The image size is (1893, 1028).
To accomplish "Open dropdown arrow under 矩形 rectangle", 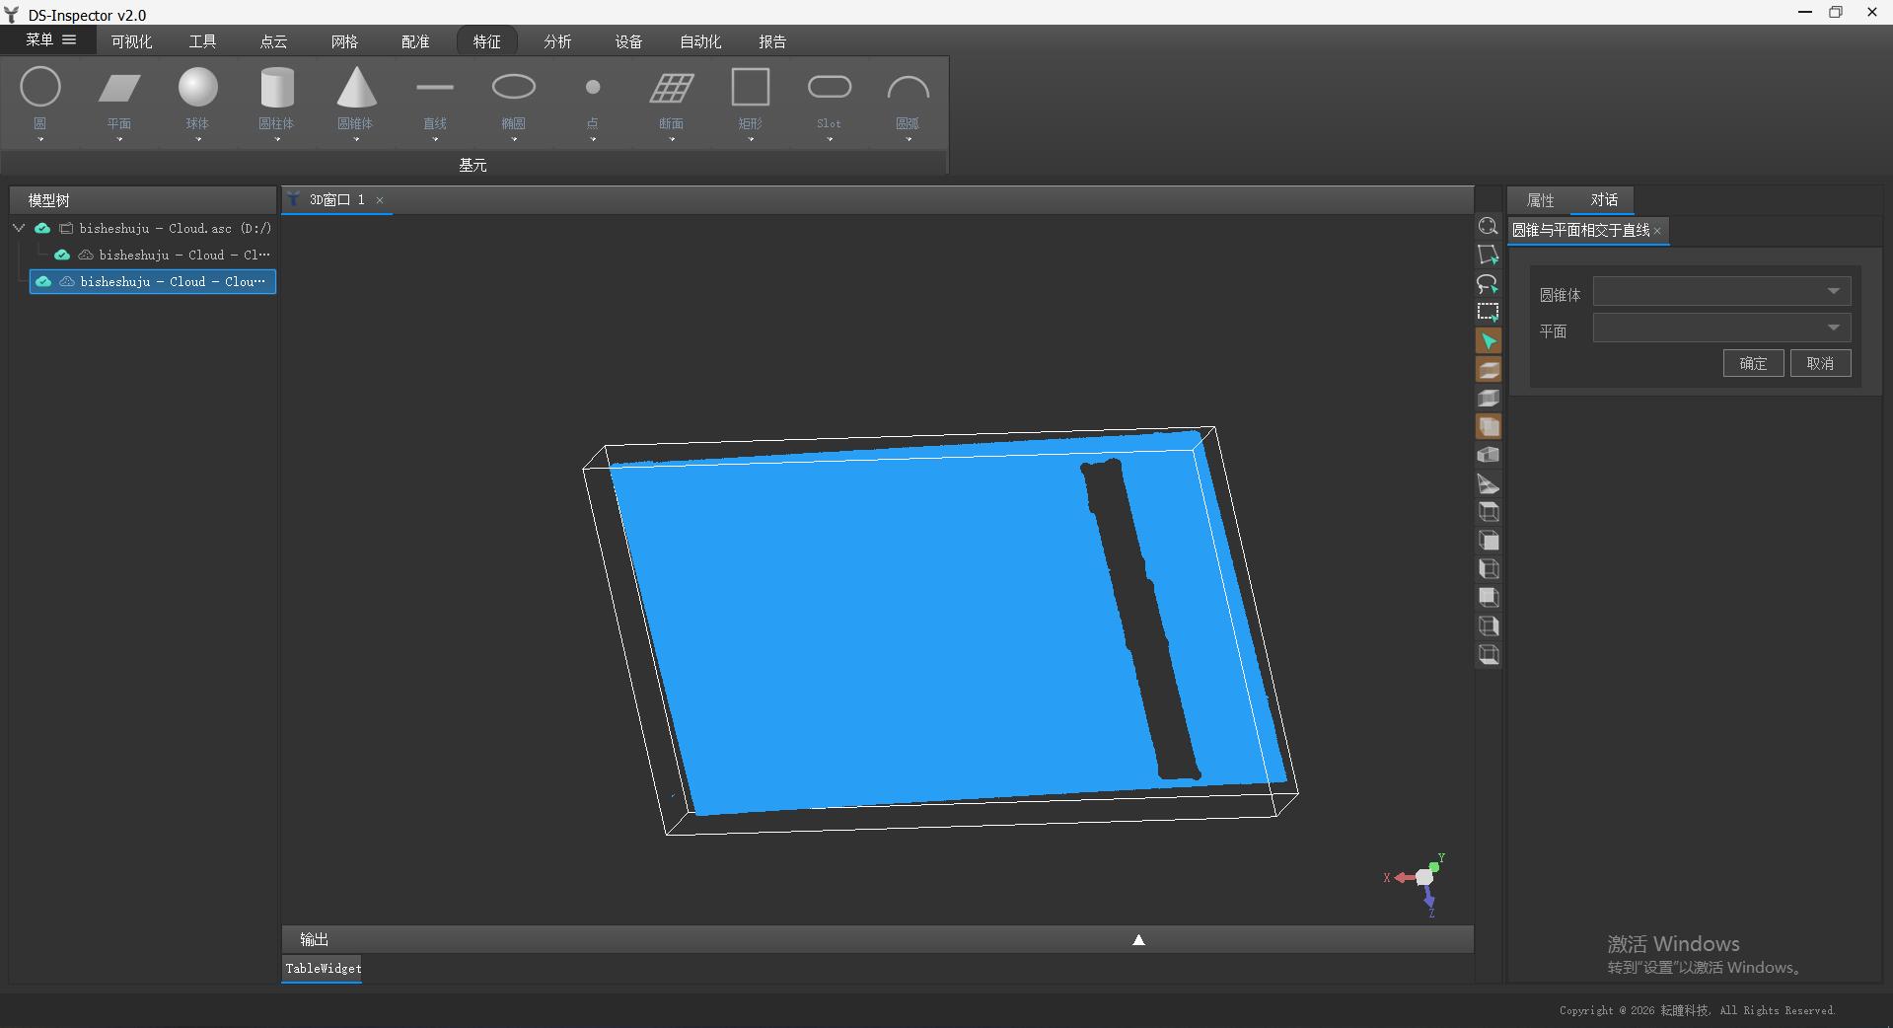I will pos(751,139).
